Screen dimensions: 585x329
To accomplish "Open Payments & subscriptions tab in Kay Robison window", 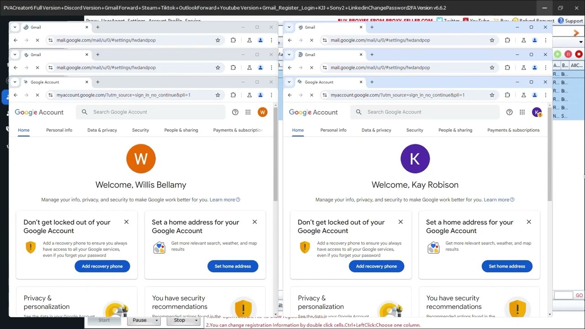I will [x=513, y=130].
